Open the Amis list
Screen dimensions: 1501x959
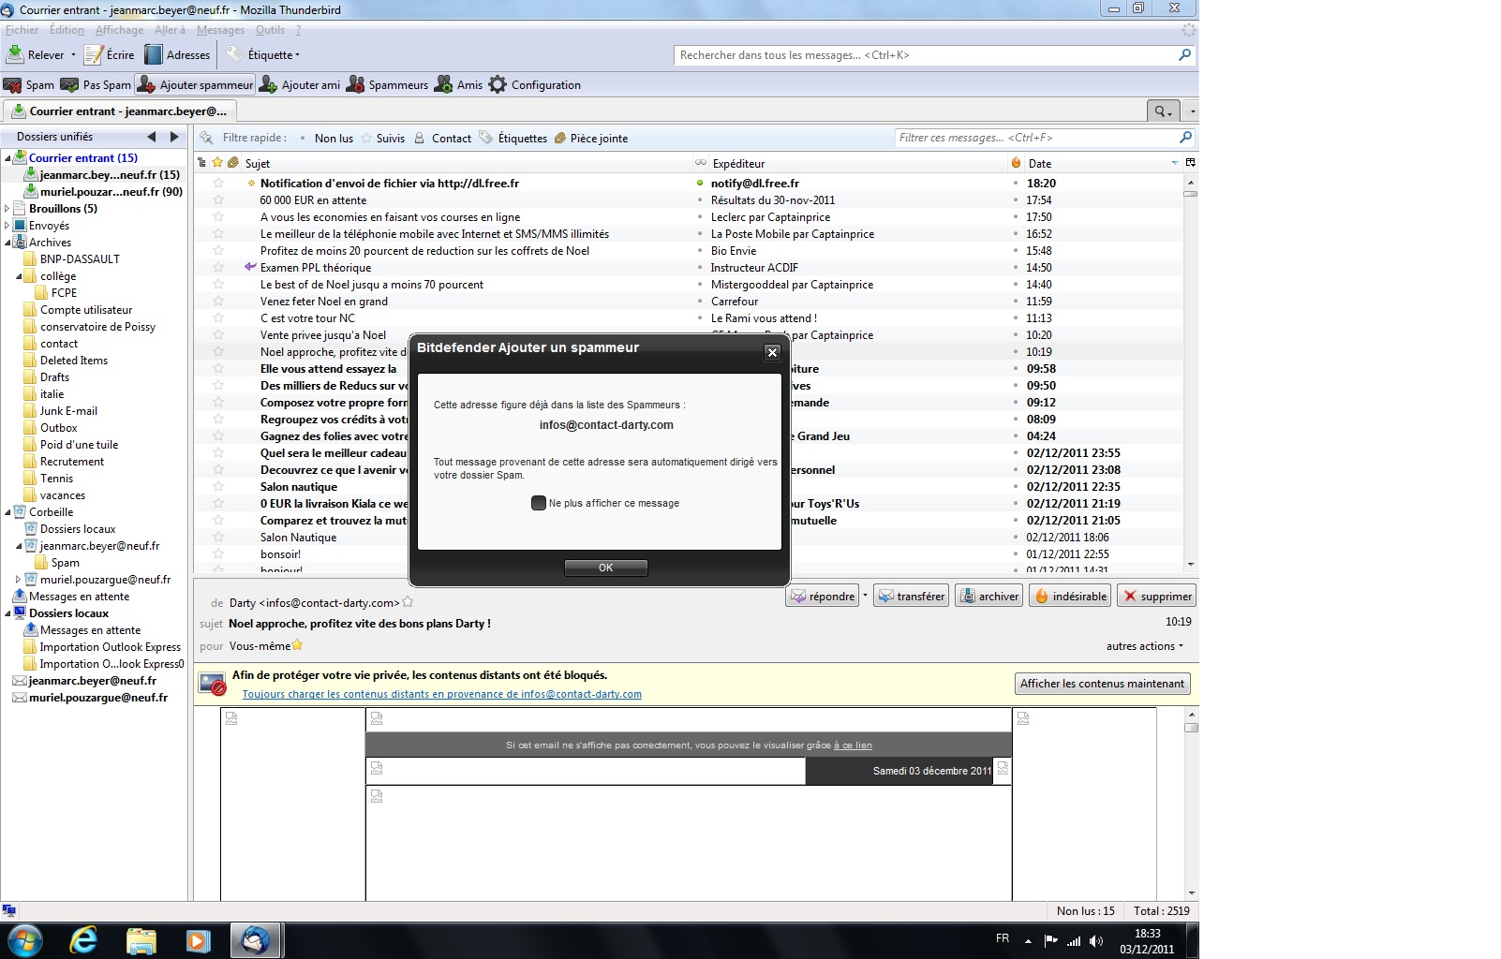(458, 85)
